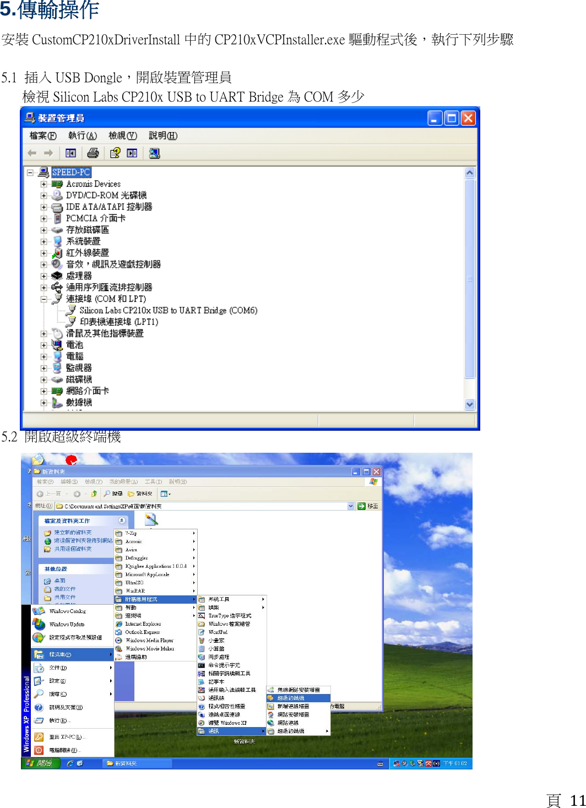Click the green 移至 Go button
Screen dimensions: 586x808
[x=362, y=506]
